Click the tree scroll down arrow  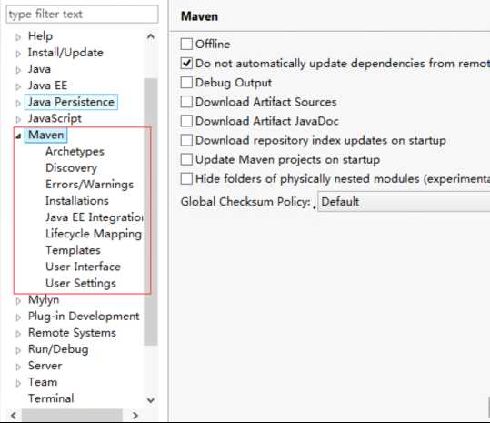(x=151, y=400)
